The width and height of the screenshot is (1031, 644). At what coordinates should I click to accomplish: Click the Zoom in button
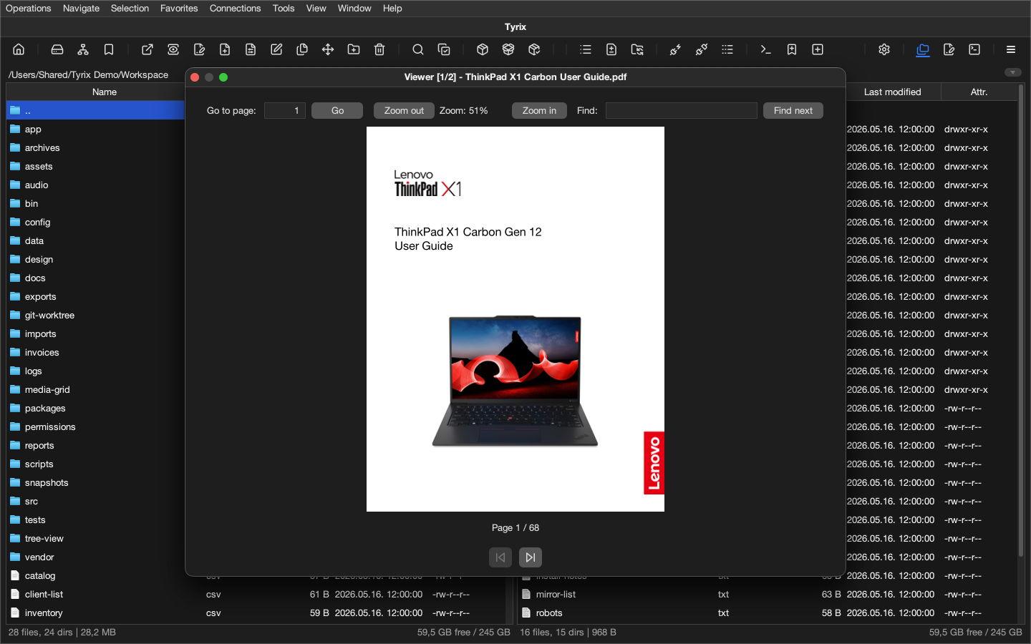[539, 110]
